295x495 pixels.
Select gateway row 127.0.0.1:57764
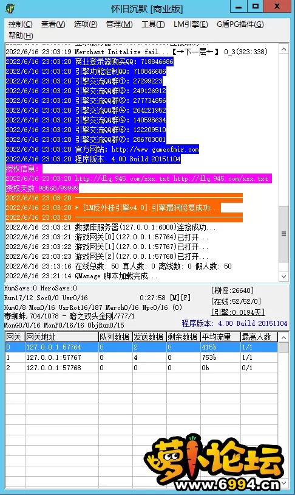[141, 347]
